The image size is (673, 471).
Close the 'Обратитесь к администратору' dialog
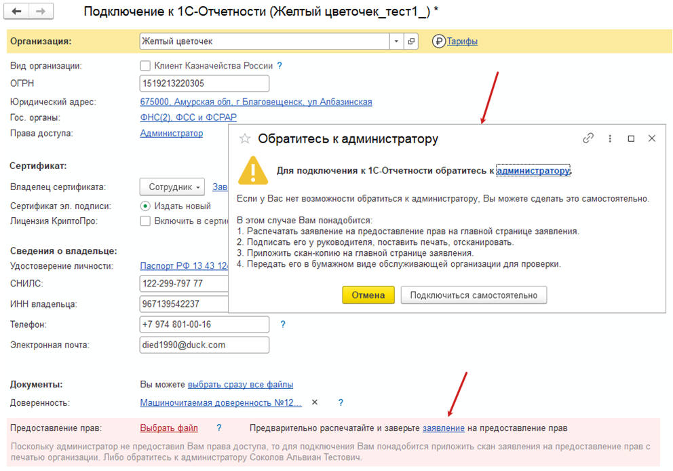652,138
